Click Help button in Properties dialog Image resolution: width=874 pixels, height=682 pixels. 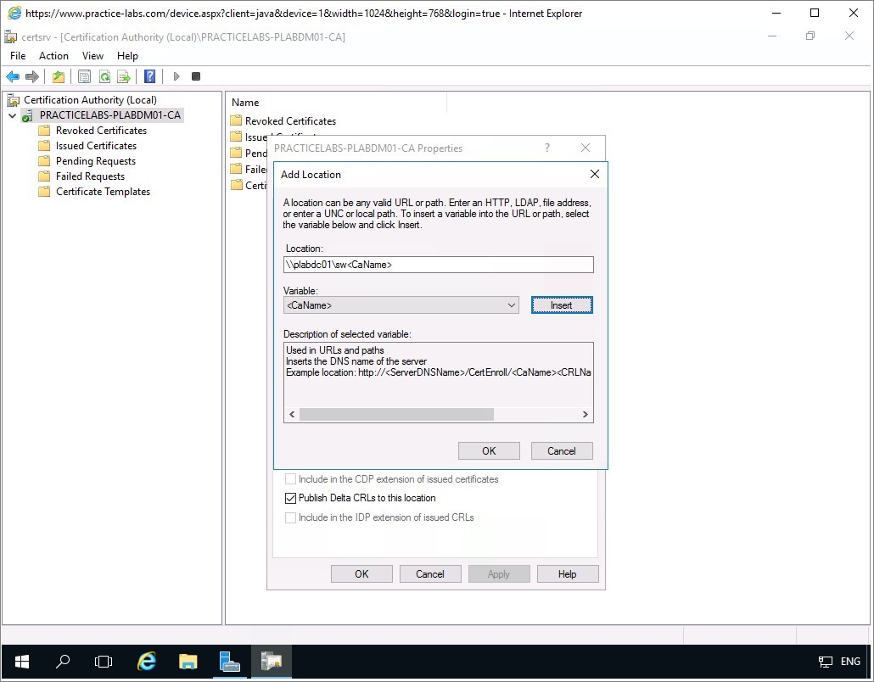(x=568, y=574)
